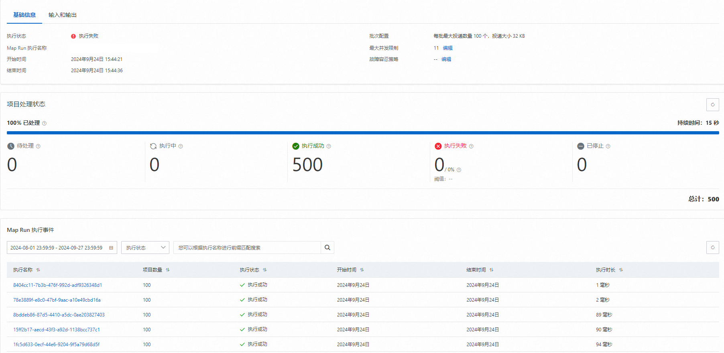Click the 总计: 500 total text
The height and width of the screenshot is (353, 724).
[x=704, y=199]
